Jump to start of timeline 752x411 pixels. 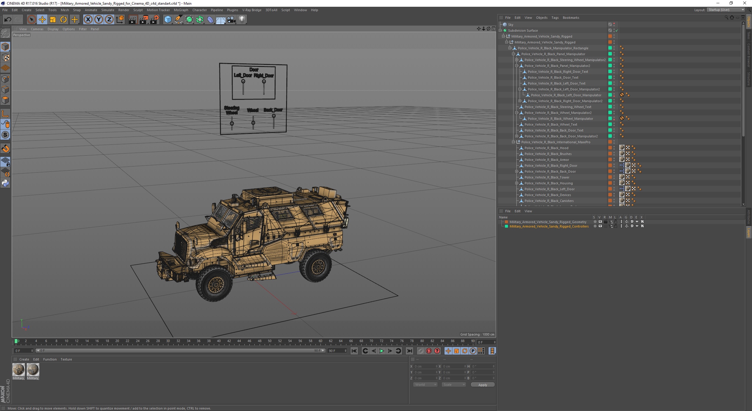click(354, 351)
